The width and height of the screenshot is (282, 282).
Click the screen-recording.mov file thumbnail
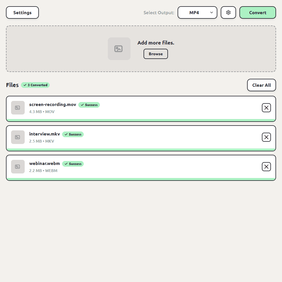[18, 108]
